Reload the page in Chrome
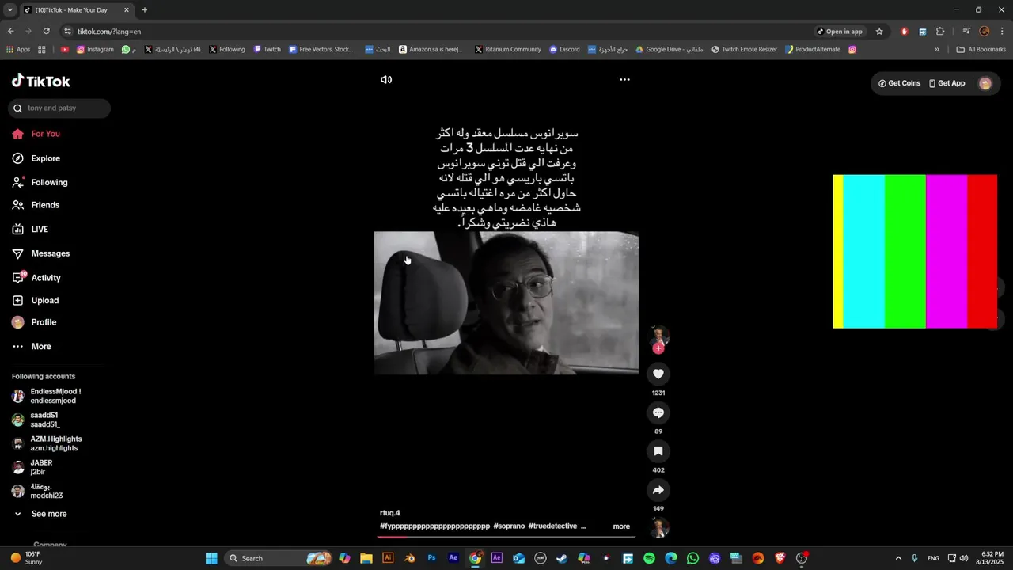The height and width of the screenshot is (570, 1013). pos(47,32)
